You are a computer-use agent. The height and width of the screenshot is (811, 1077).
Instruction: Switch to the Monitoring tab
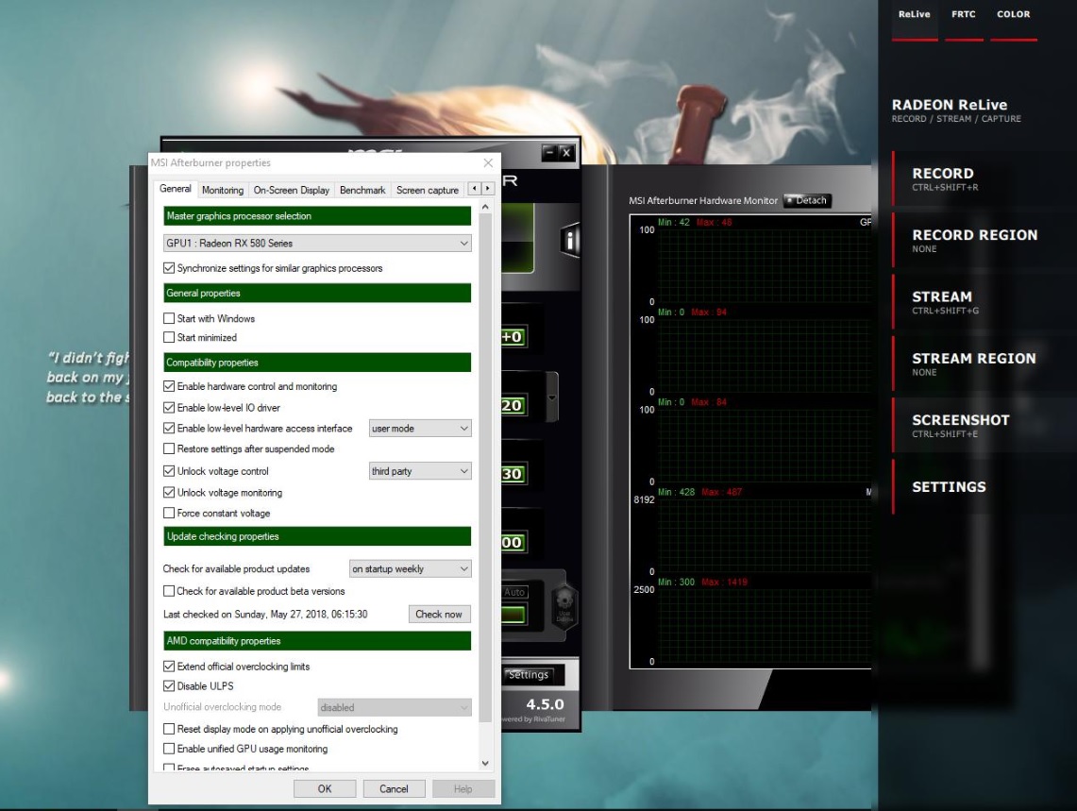[223, 191]
